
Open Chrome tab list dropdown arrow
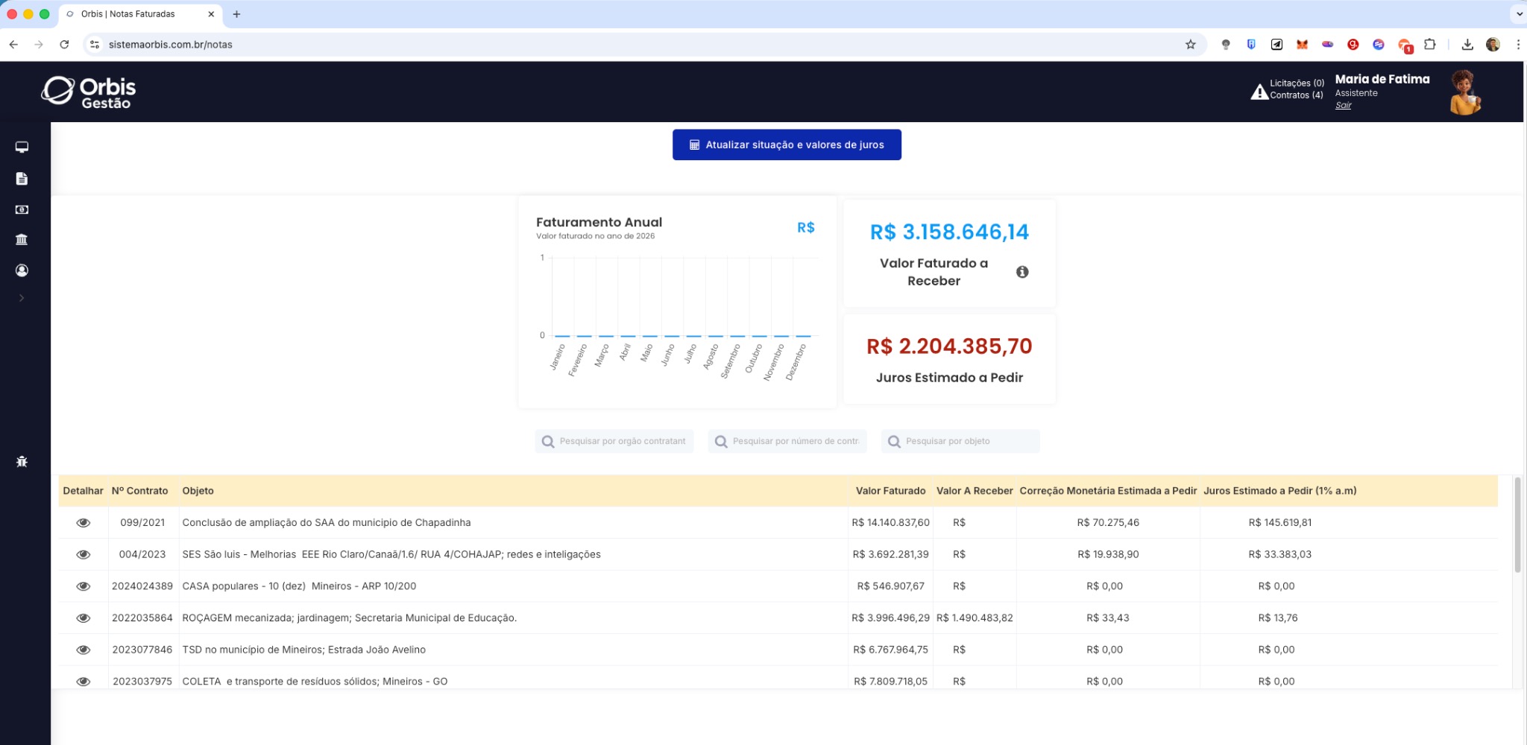(x=1519, y=14)
